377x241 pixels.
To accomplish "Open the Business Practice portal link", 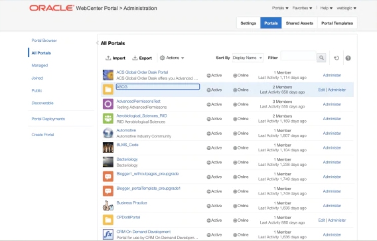I will click(x=131, y=202).
